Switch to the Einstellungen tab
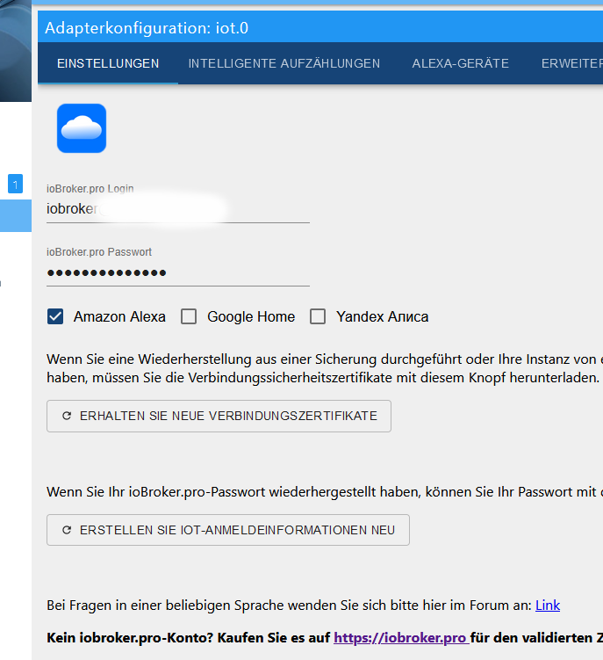603x660 pixels. pos(108,63)
